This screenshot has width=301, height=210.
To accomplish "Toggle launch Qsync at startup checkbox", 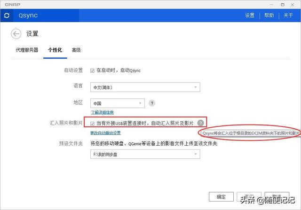I will click(92, 71).
